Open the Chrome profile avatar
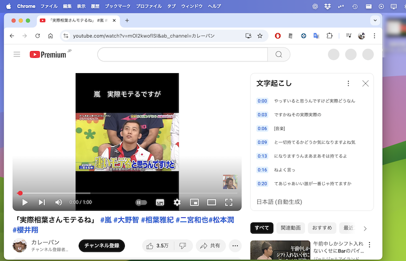 [x=361, y=36]
